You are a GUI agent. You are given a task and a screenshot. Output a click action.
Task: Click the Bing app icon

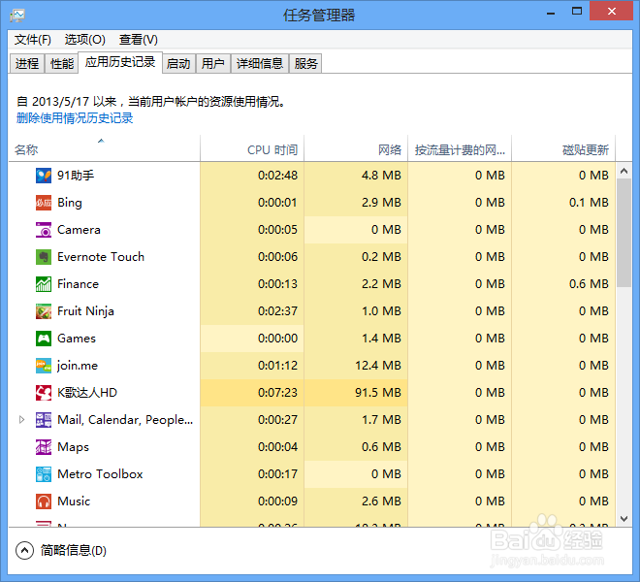tap(44, 203)
